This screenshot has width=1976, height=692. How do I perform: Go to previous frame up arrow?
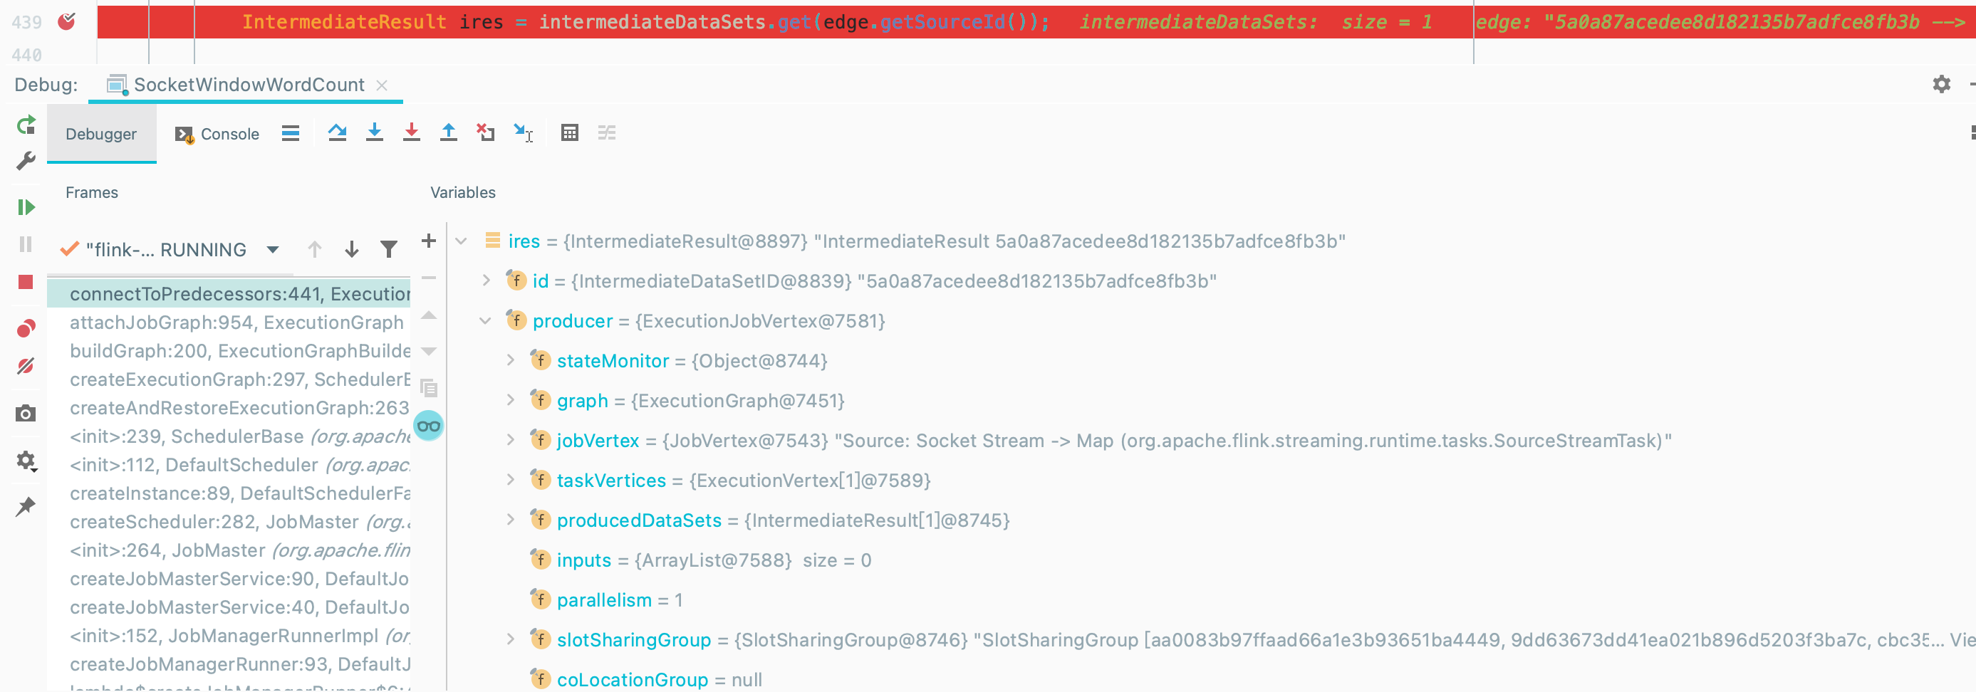(x=315, y=249)
